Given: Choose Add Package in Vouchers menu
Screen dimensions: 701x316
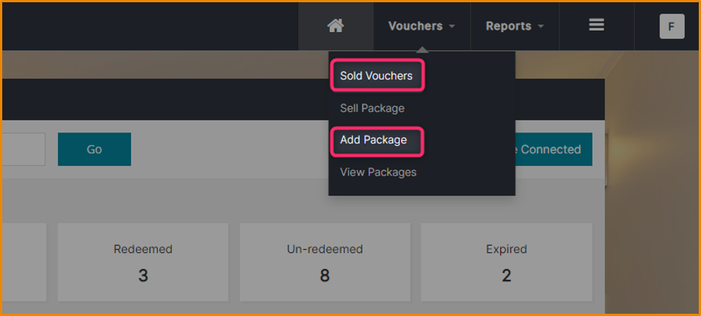Looking at the screenshot, I should tap(374, 140).
